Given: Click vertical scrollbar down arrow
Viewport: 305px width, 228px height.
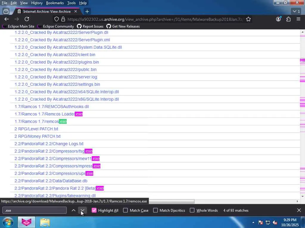Looking at the screenshot, I should click(x=303, y=197).
